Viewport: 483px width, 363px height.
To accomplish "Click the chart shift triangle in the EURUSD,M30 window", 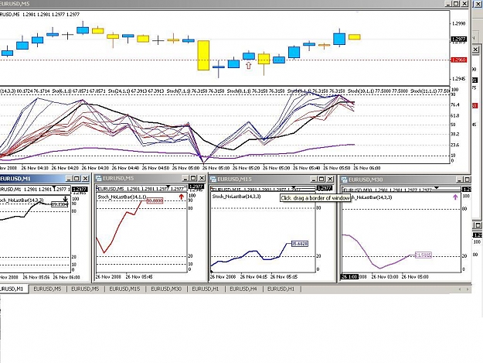I will (x=437, y=187).
